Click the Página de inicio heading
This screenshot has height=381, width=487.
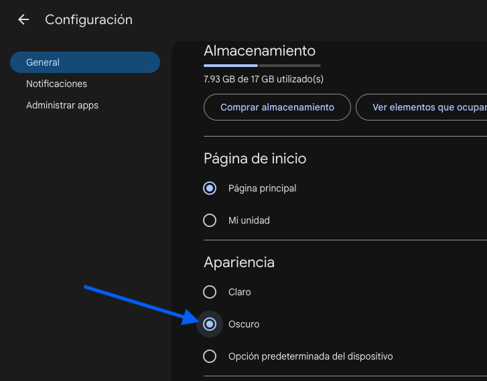[x=255, y=159]
